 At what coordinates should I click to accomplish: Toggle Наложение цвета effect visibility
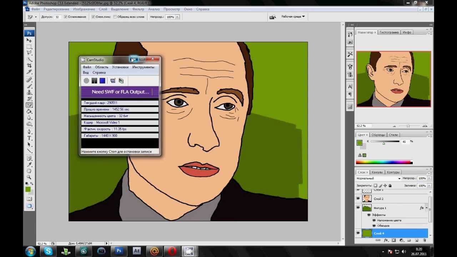(x=374, y=220)
